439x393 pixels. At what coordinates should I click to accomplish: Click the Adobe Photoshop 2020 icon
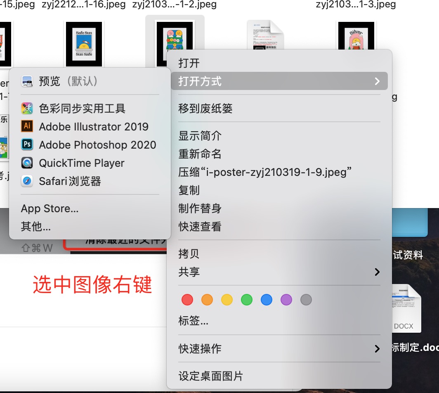tap(27, 144)
